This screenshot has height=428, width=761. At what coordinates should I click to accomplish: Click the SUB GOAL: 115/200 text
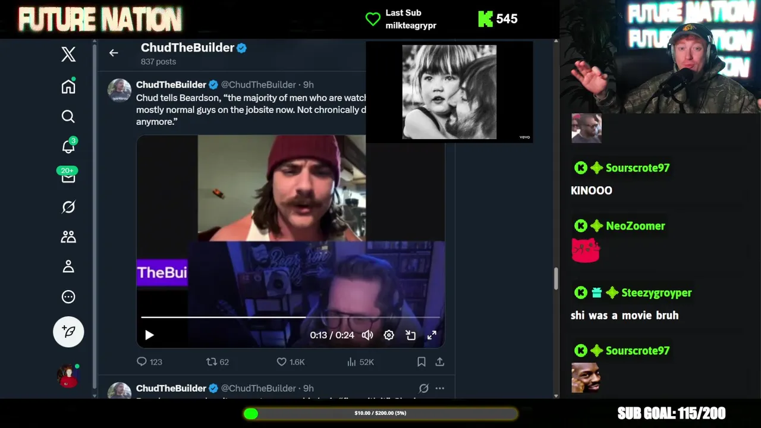671,413
